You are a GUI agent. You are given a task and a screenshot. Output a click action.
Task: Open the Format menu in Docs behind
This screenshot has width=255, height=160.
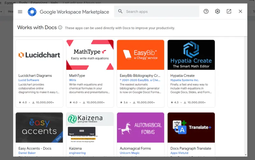(10, 3)
